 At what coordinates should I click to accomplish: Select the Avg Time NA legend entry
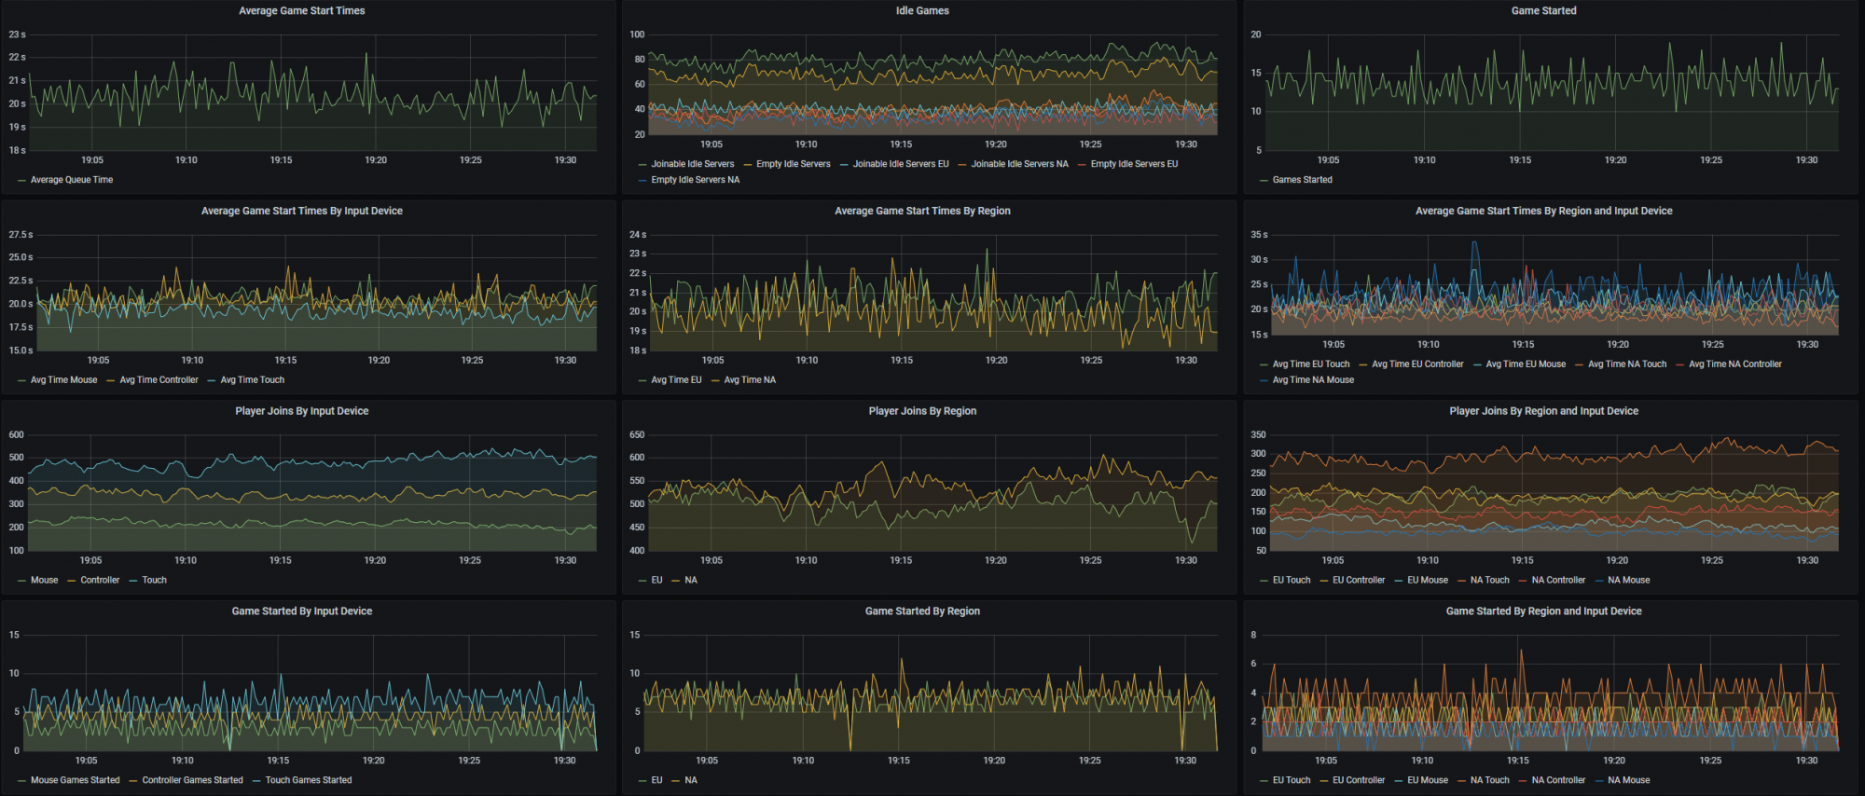750,380
